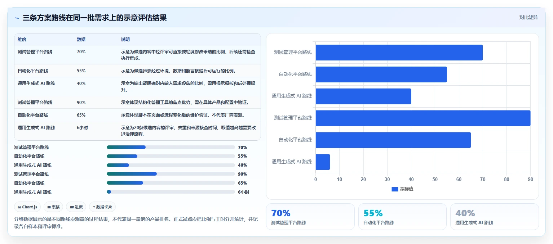Select the 数据卡片 chip
553x244 pixels.
click(102, 207)
